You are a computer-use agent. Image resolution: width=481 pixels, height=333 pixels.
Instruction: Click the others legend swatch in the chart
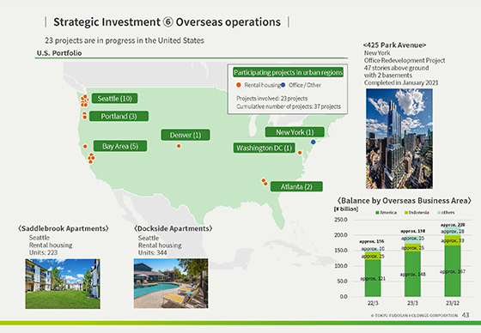click(x=439, y=213)
